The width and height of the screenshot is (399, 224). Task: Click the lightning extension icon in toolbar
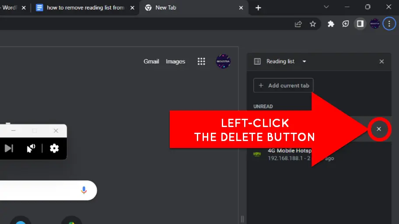345,24
